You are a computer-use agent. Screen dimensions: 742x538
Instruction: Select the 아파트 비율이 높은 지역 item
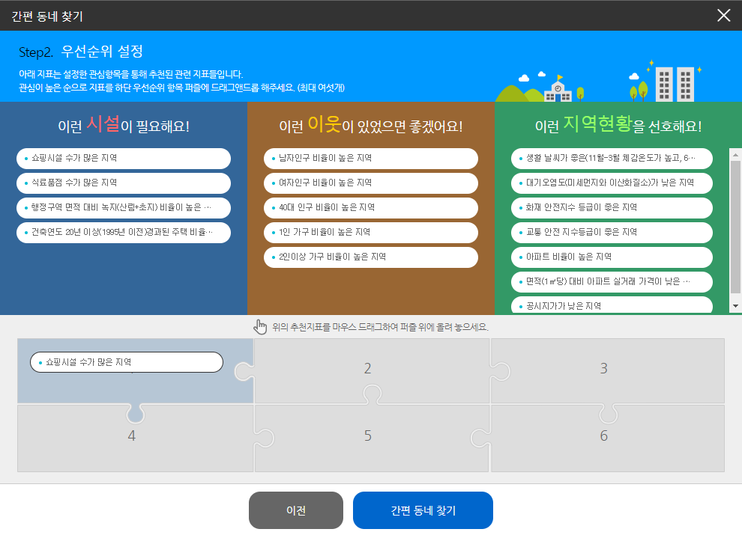coord(612,257)
